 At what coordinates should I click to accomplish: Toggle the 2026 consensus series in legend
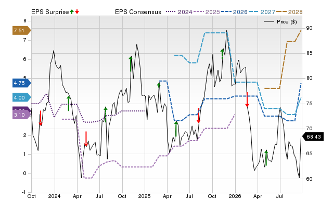234,12
